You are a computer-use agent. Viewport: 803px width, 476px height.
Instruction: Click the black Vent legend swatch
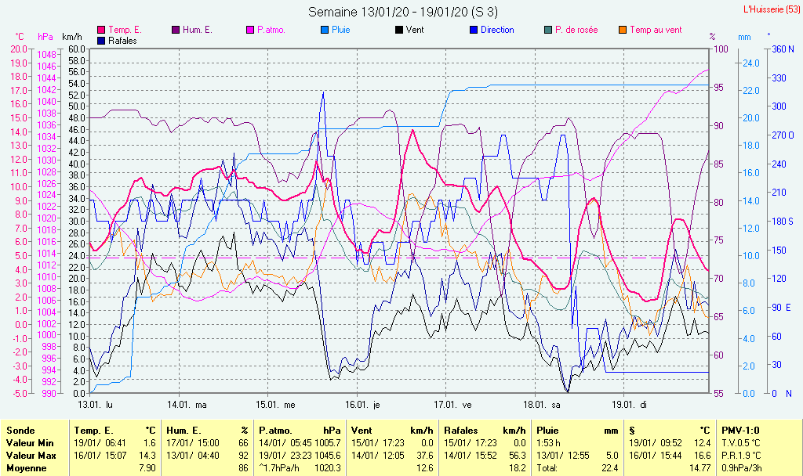399,31
